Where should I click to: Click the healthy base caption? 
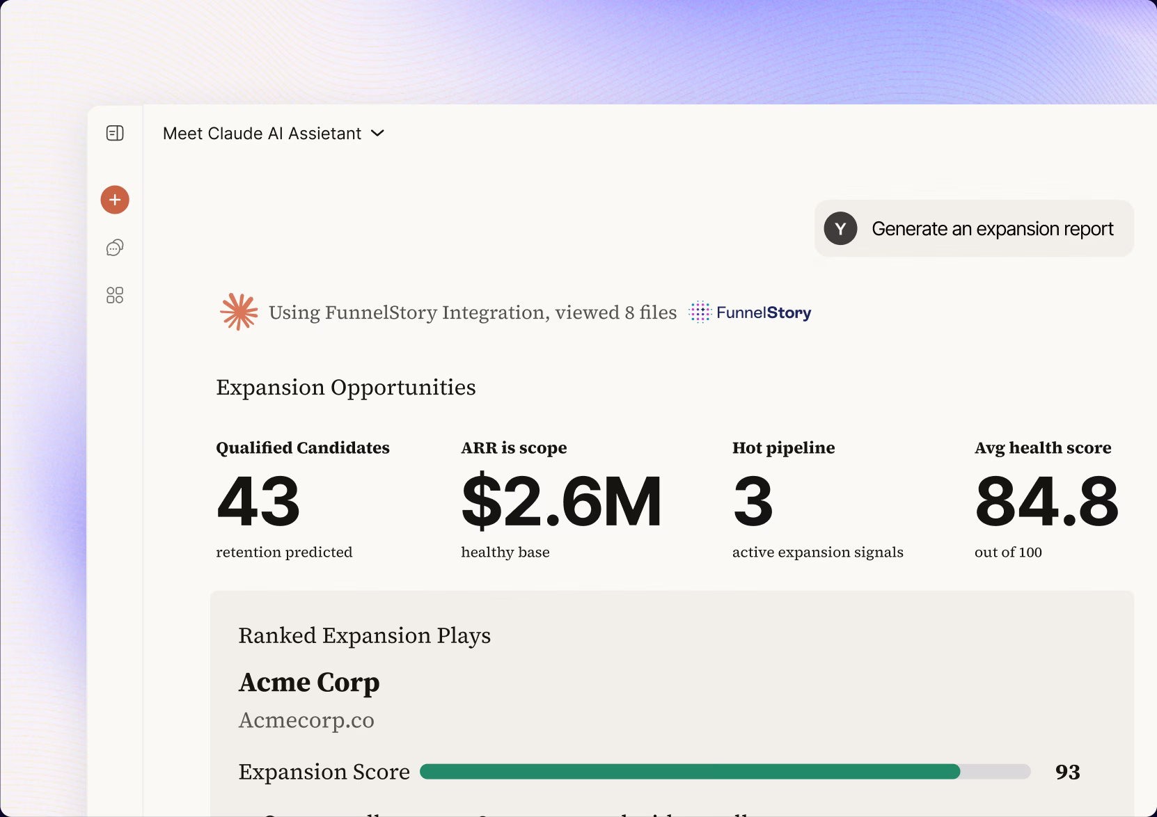click(505, 552)
